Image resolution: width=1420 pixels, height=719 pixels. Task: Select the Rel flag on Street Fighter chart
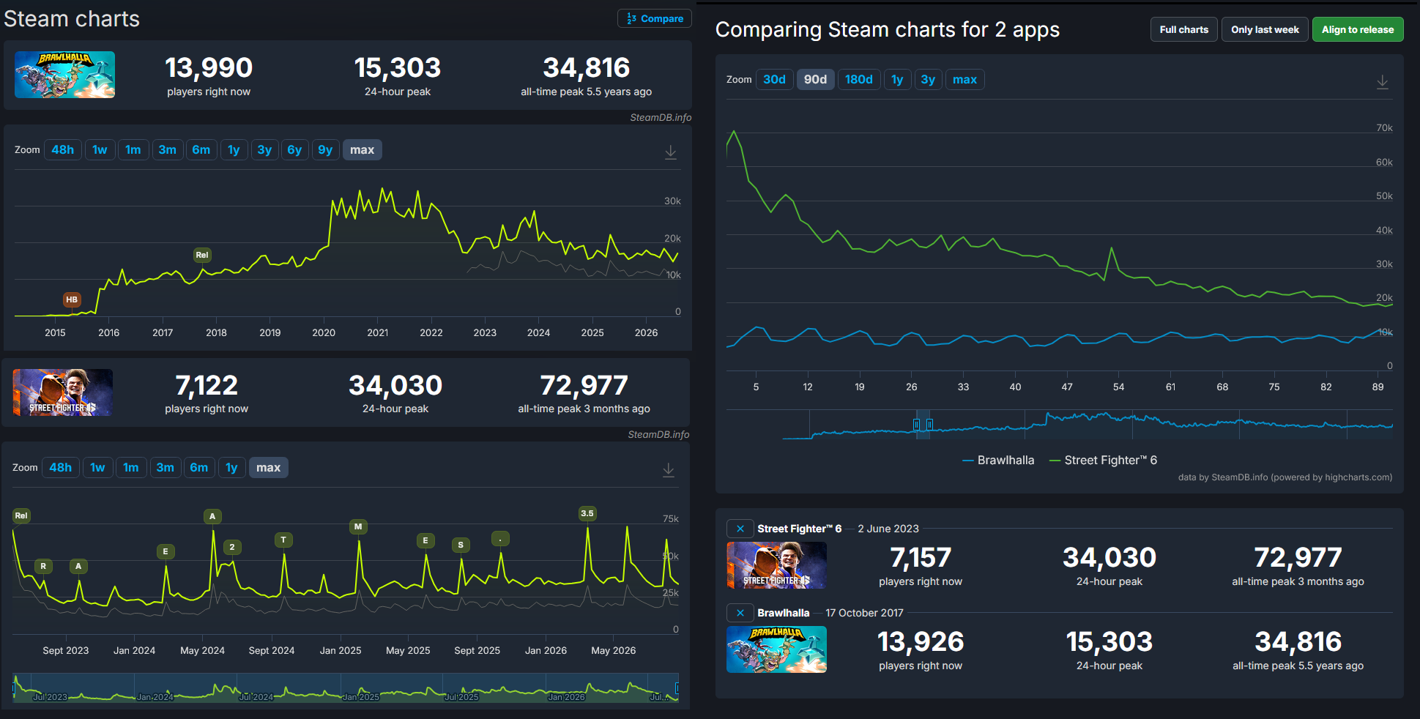21,515
